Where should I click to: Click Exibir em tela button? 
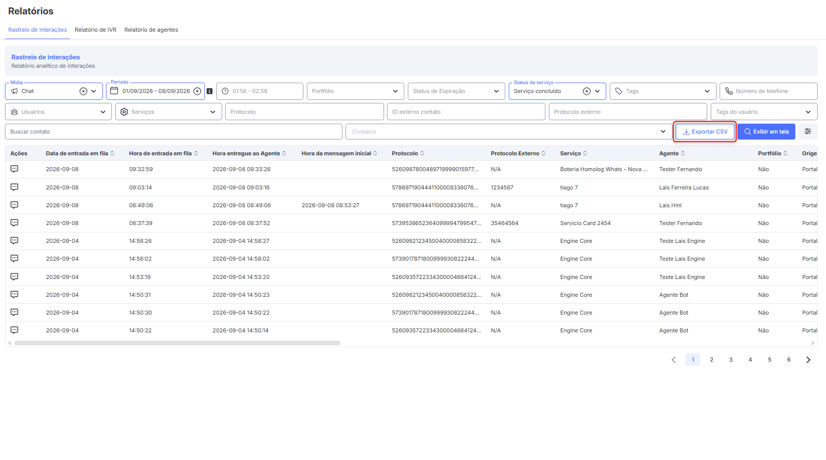pyautogui.click(x=767, y=132)
